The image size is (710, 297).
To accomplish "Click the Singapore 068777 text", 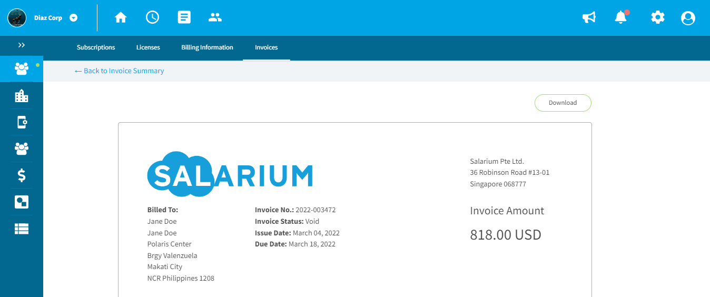I will pyautogui.click(x=498, y=184).
